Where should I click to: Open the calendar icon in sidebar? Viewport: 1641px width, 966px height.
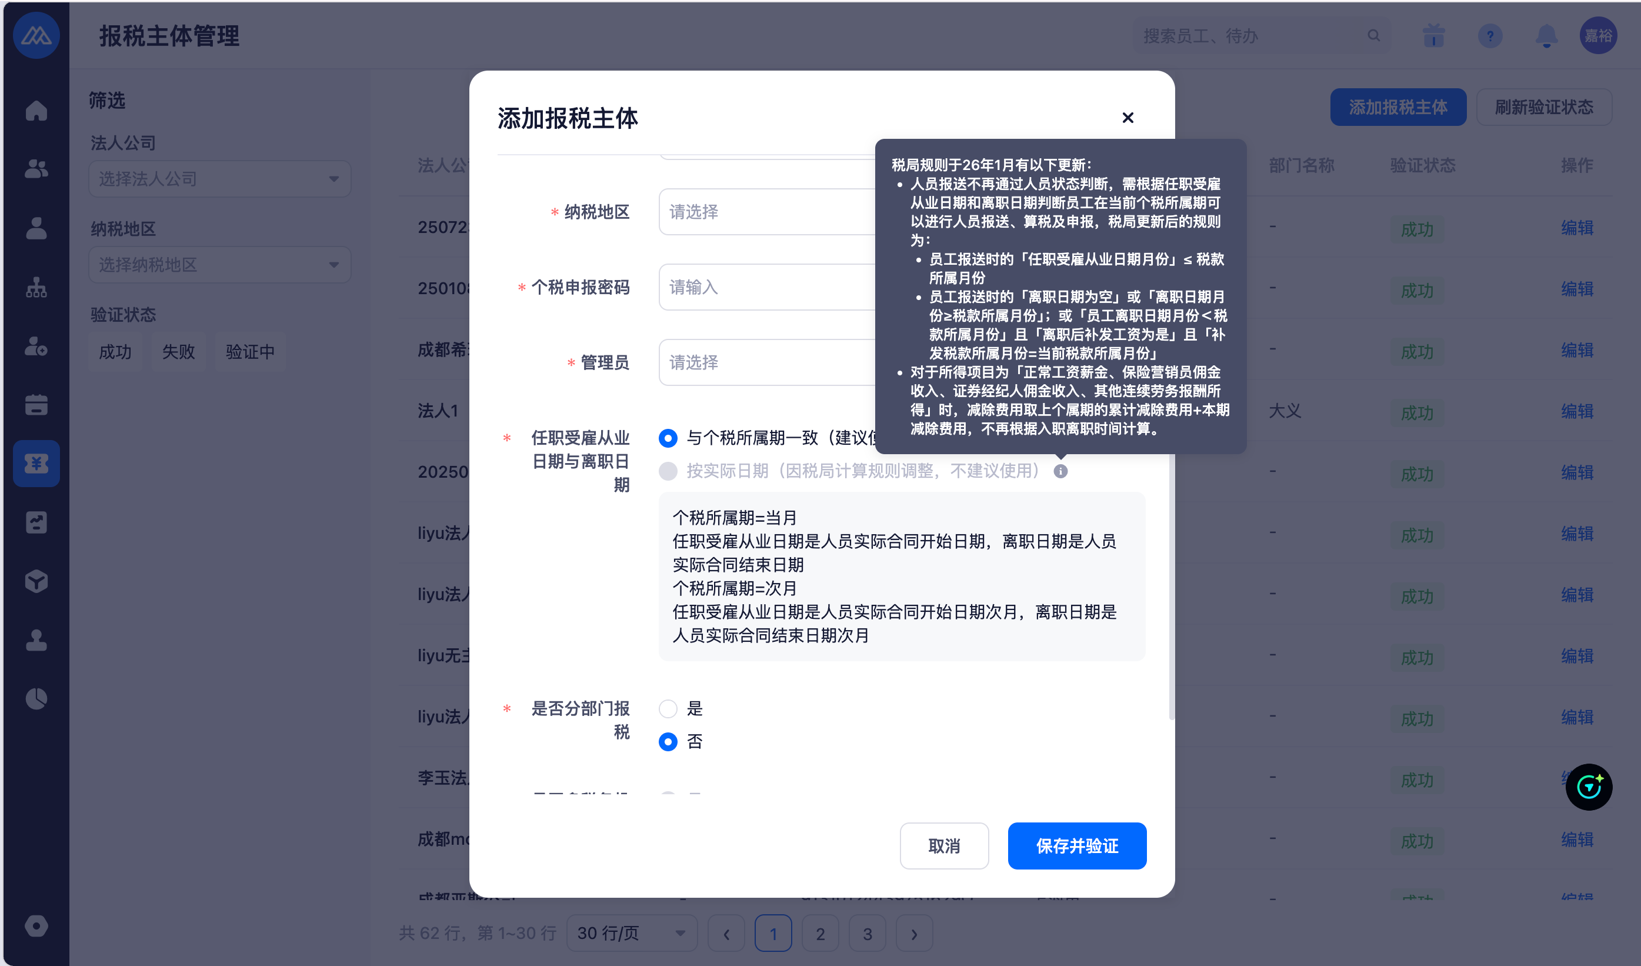click(x=36, y=405)
